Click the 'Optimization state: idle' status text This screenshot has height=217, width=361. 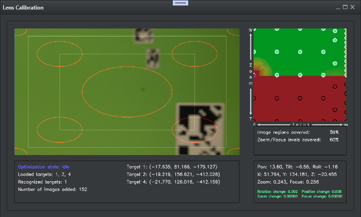(44, 167)
